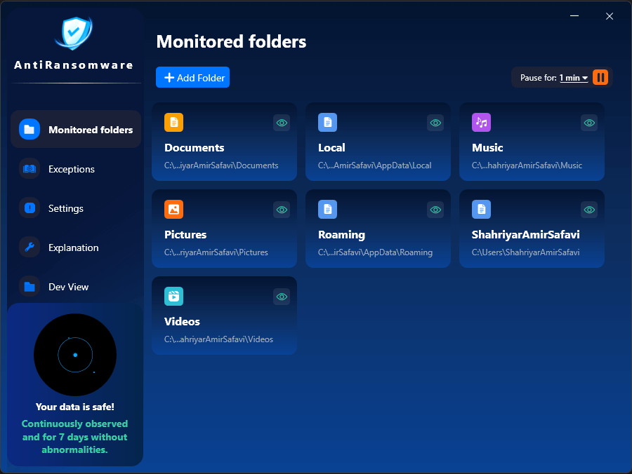Toggle monitoring eye on the Videos card
This screenshot has width=632, height=474.
pos(282,296)
